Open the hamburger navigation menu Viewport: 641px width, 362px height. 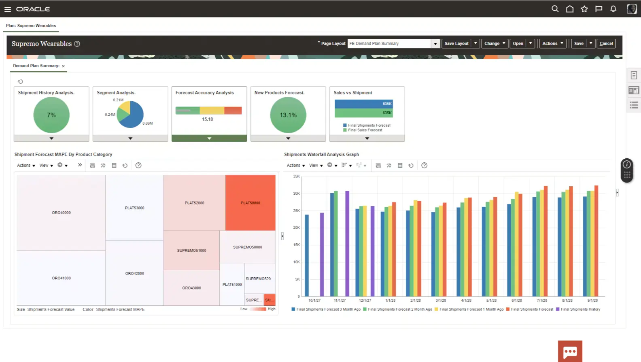[x=7, y=9]
